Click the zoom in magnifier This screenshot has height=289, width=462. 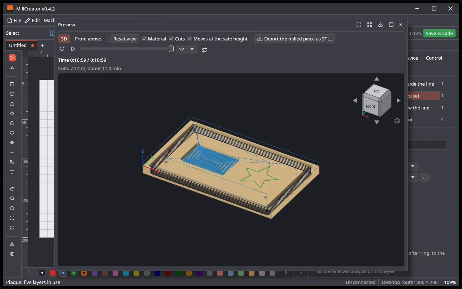(x=12, y=198)
